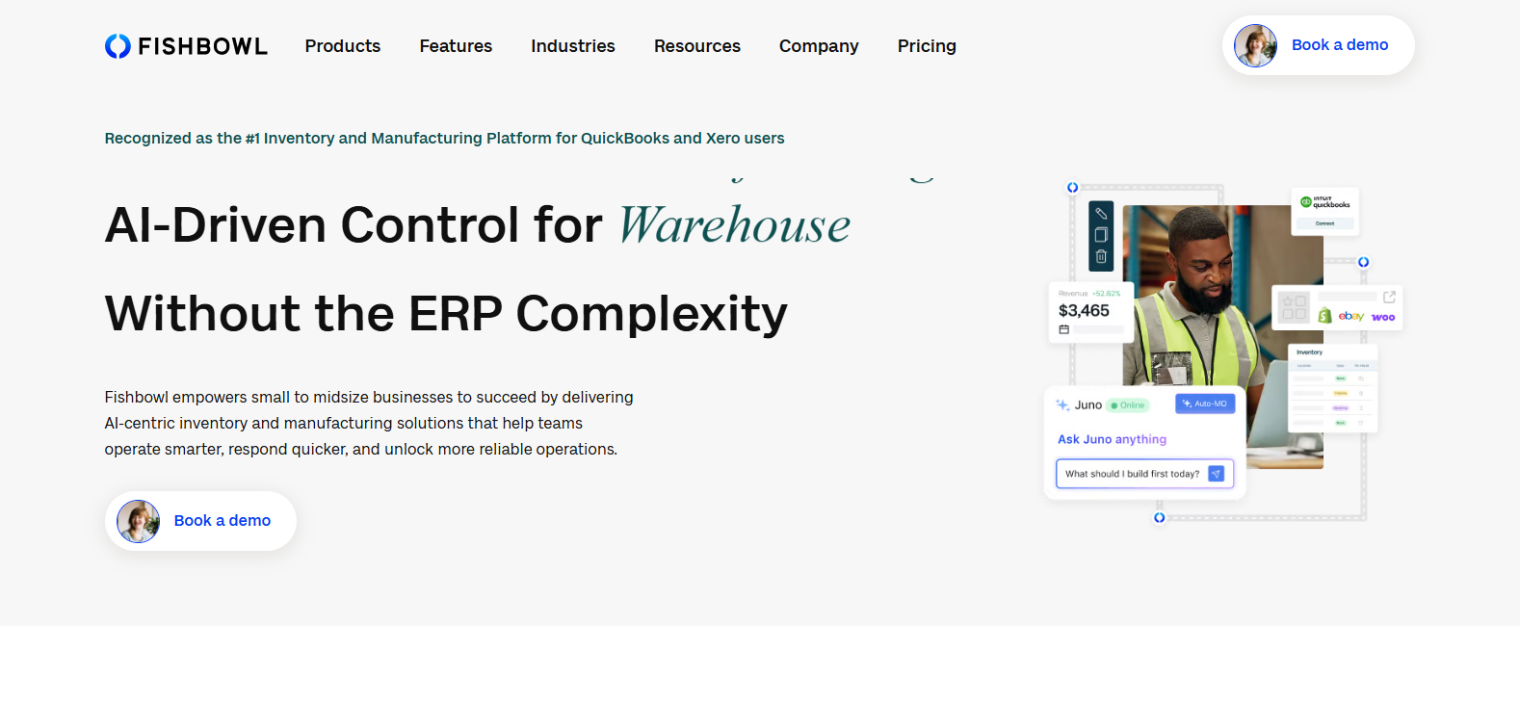Click the eBay logo

pos(1350,316)
